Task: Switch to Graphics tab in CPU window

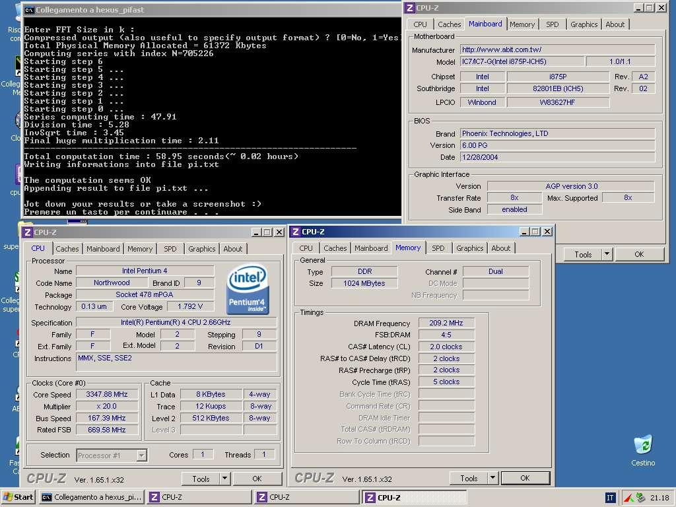Action: tap(202, 249)
